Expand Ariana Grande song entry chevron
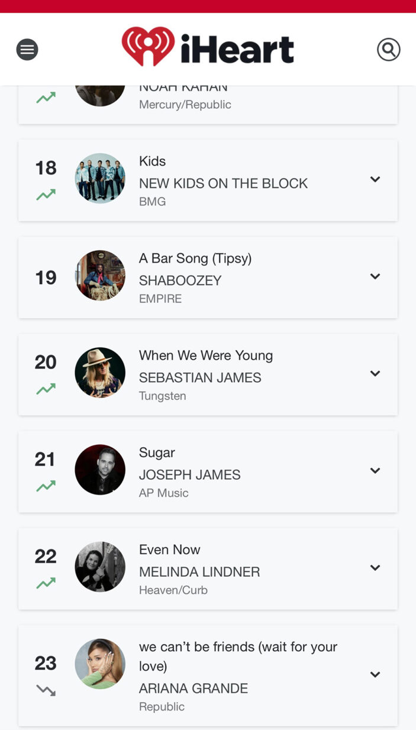The height and width of the screenshot is (730, 416). coord(375,674)
